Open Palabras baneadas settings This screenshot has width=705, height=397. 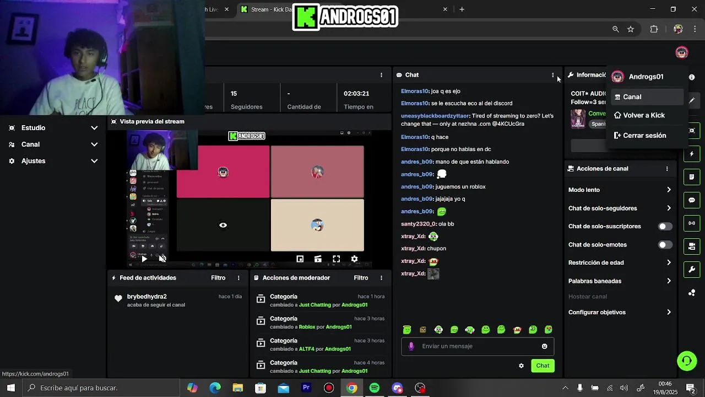point(620,281)
